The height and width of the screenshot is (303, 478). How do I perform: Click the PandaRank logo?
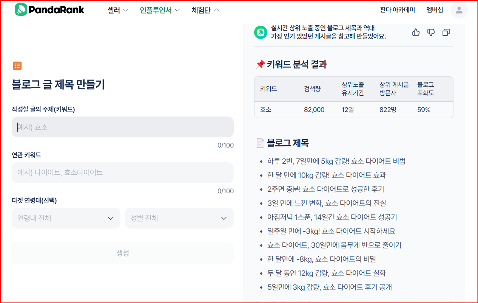(49, 9)
